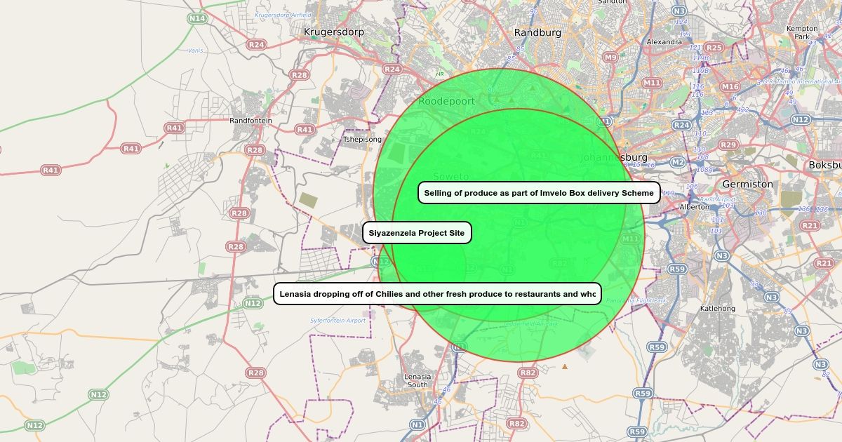The width and height of the screenshot is (842, 442).
Task: Click the Katlehong place name
Action: (717, 309)
